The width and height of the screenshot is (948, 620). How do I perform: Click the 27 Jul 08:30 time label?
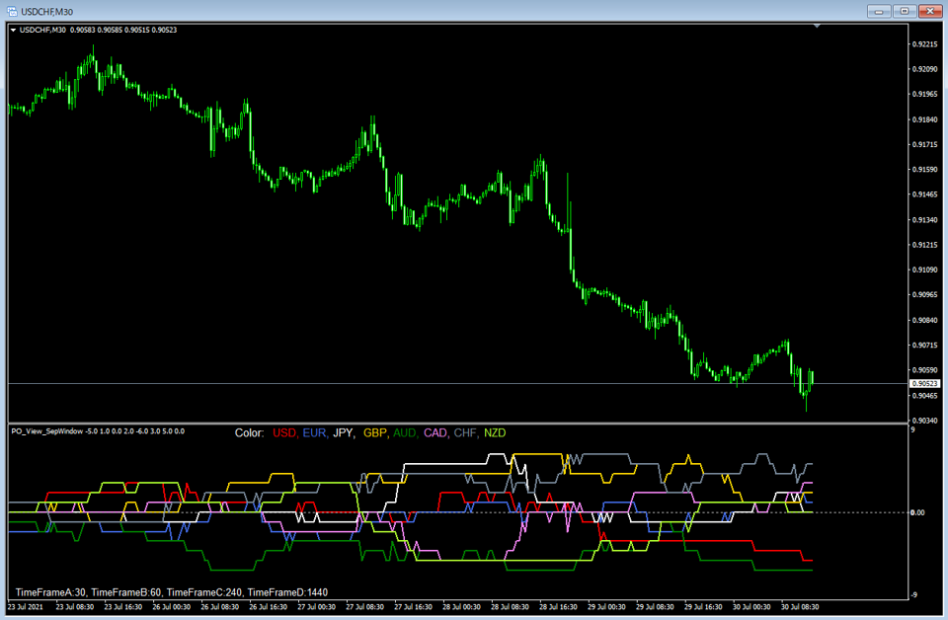(x=365, y=607)
